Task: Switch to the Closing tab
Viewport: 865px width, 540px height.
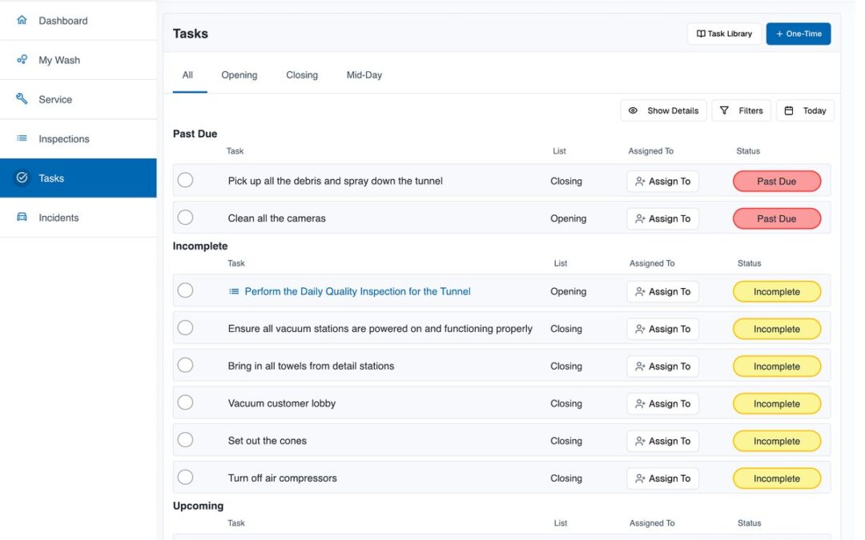Action: [302, 75]
